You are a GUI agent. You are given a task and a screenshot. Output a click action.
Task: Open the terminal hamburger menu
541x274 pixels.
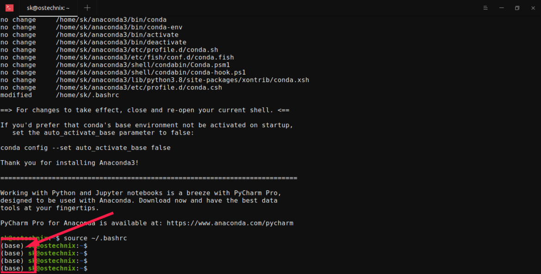coord(485,7)
